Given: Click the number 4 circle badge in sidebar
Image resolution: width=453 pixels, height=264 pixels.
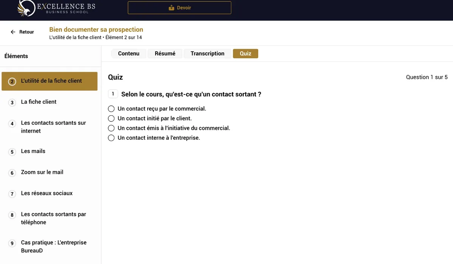Looking at the screenshot, I should coord(12,124).
